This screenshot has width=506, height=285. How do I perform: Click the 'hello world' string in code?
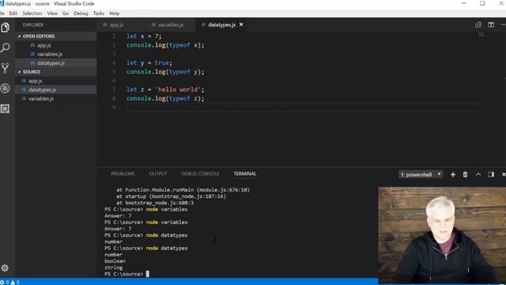click(x=178, y=89)
